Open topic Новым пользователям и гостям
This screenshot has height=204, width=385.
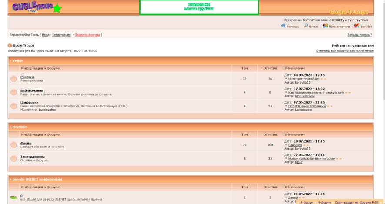(x=312, y=159)
